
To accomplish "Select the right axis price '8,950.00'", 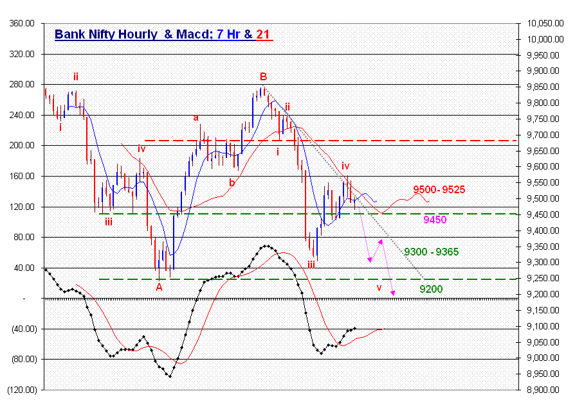I will pyautogui.click(x=543, y=374).
